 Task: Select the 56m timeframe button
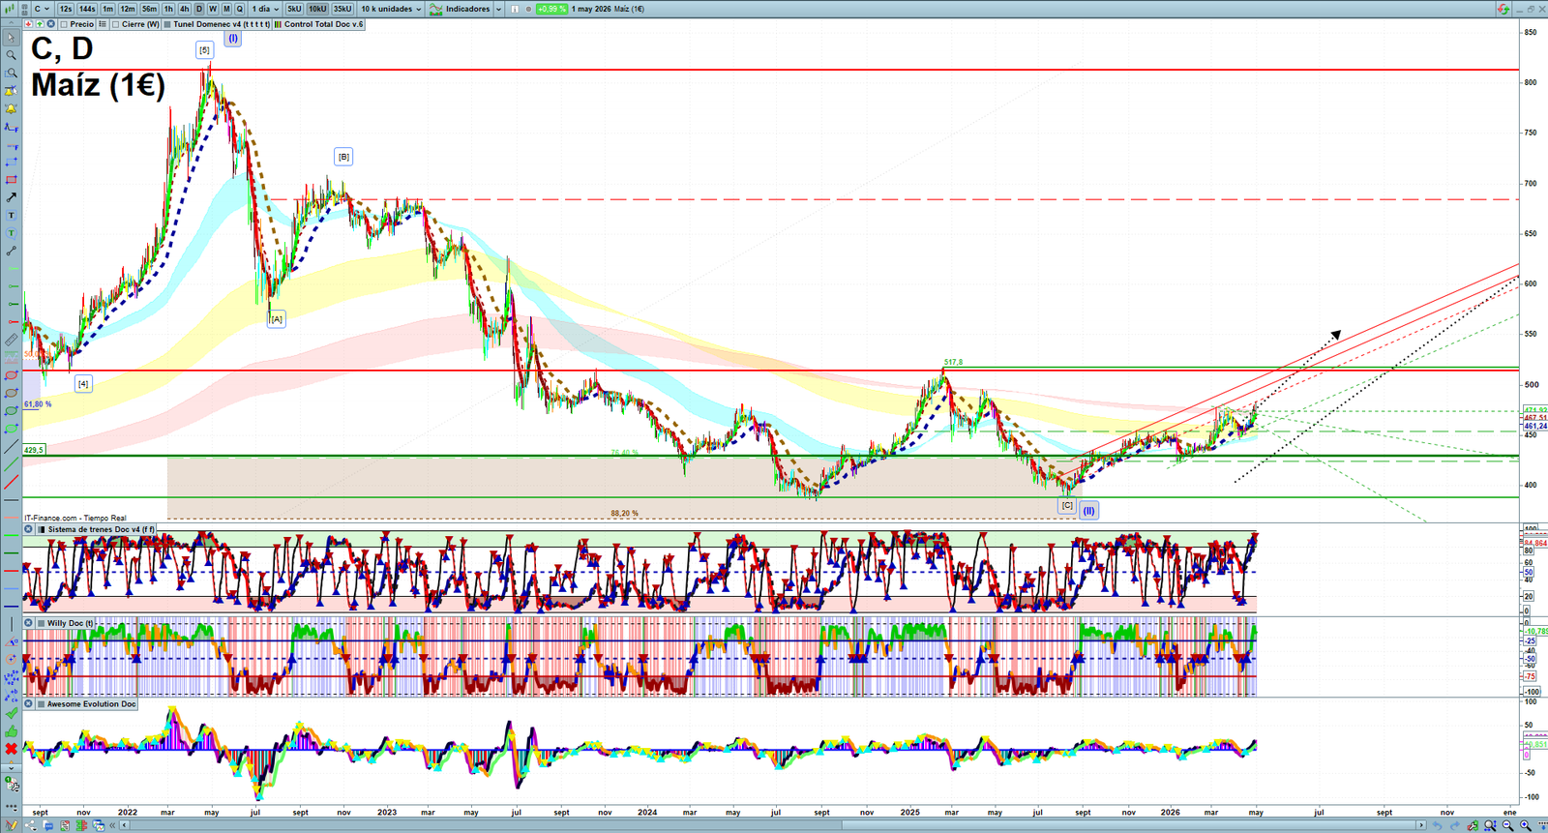pyautogui.click(x=149, y=9)
